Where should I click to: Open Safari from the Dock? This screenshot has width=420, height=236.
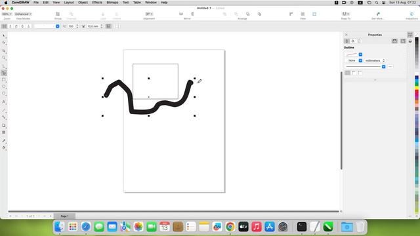[86, 227]
